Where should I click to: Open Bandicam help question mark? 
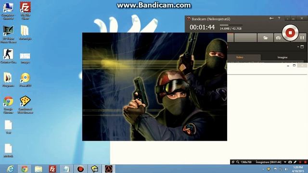click(x=279, y=18)
